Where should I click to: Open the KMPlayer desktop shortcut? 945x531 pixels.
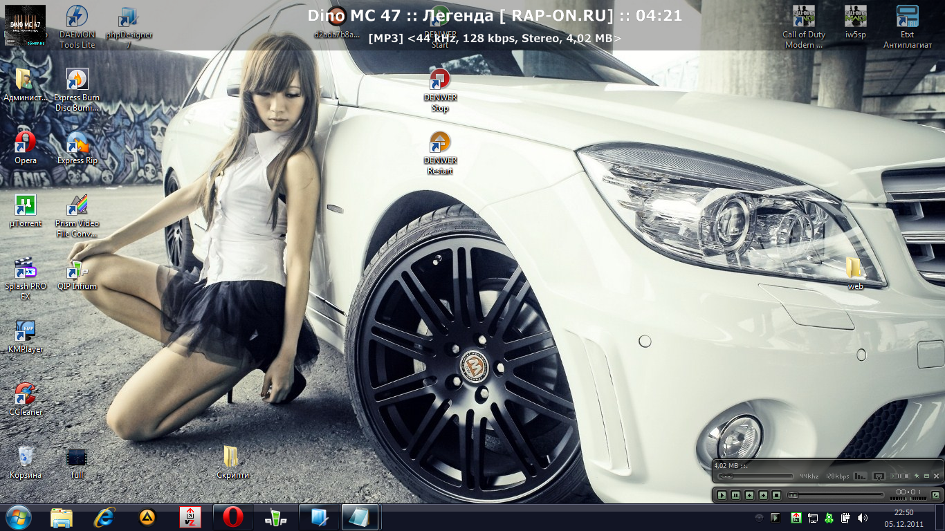click(25, 337)
